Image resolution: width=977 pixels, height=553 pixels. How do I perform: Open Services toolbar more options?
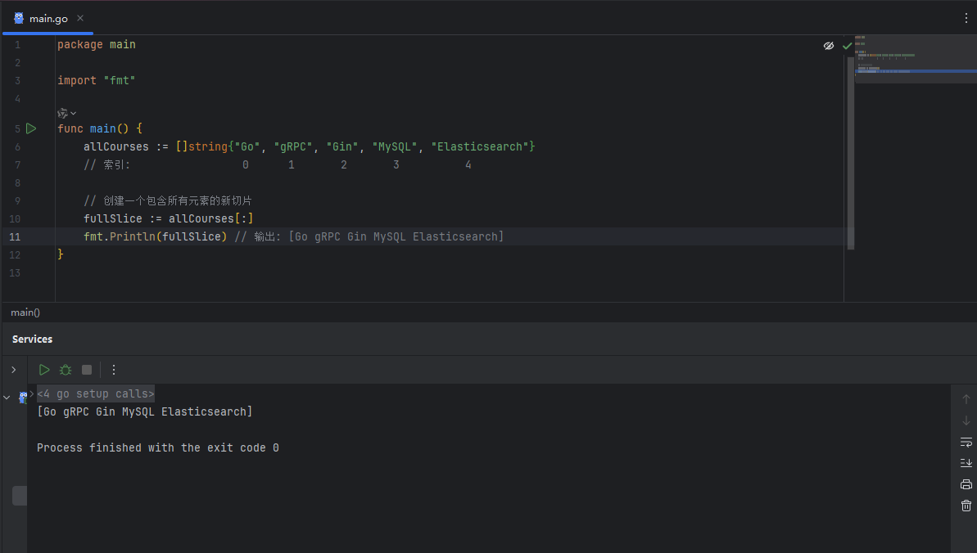coord(114,370)
